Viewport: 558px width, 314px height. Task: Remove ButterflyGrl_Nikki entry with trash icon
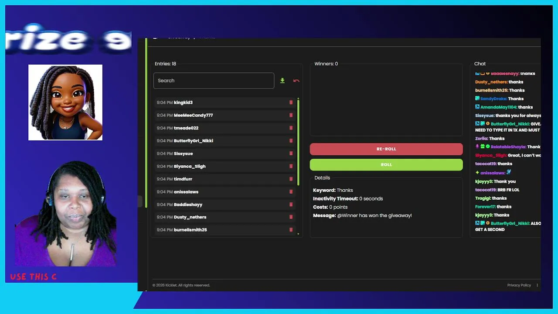click(x=291, y=140)
